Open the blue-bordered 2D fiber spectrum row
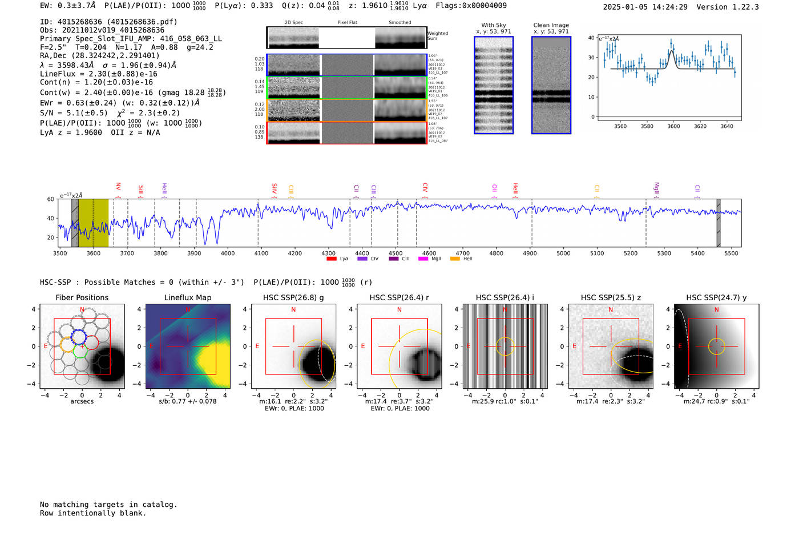The width and height of the screenshot is (799, 544). click(346, 65)
